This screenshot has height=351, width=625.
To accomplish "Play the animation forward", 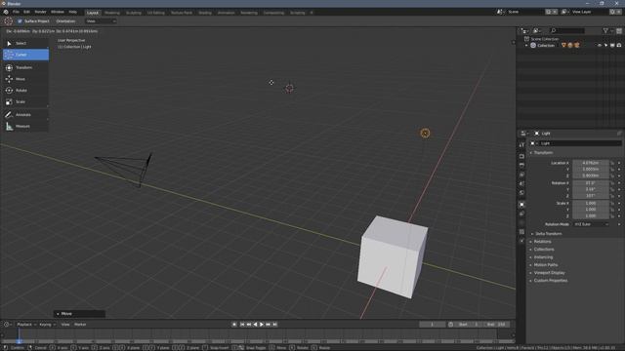I will 262,325.
